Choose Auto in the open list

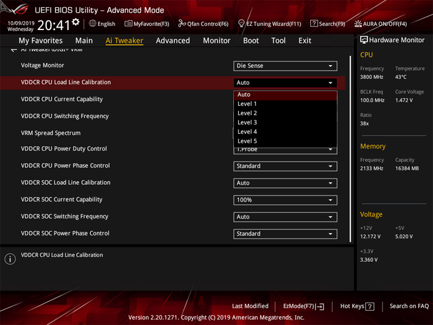point(285,95)
